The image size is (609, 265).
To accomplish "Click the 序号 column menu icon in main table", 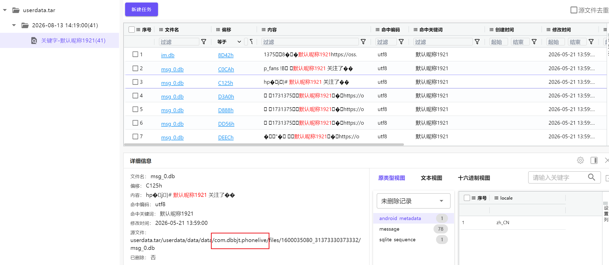I will click(x=138, y=30).
